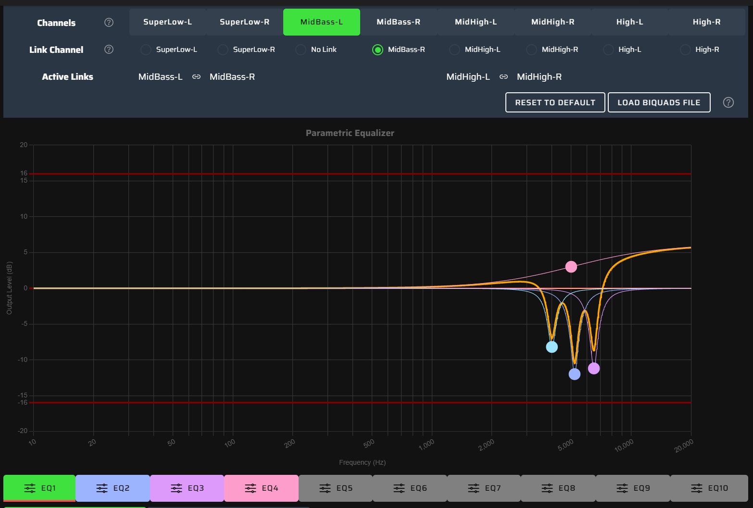This screenshot has width=753, height=508.
Task: Click link icon between MidHigh-L and MidHigh-R
Action: 503,77
